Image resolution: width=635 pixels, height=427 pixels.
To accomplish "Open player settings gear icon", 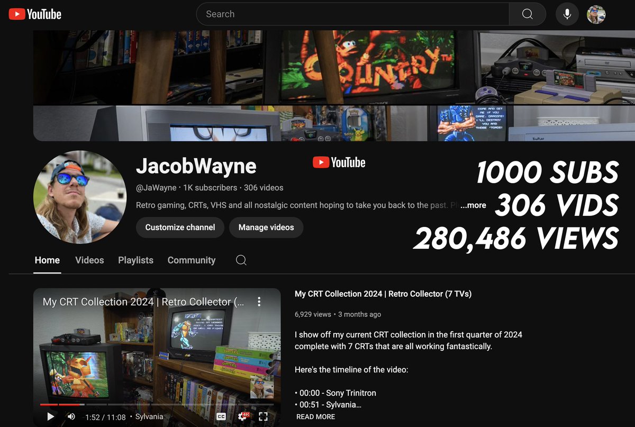I will click(x=243, y=417).
